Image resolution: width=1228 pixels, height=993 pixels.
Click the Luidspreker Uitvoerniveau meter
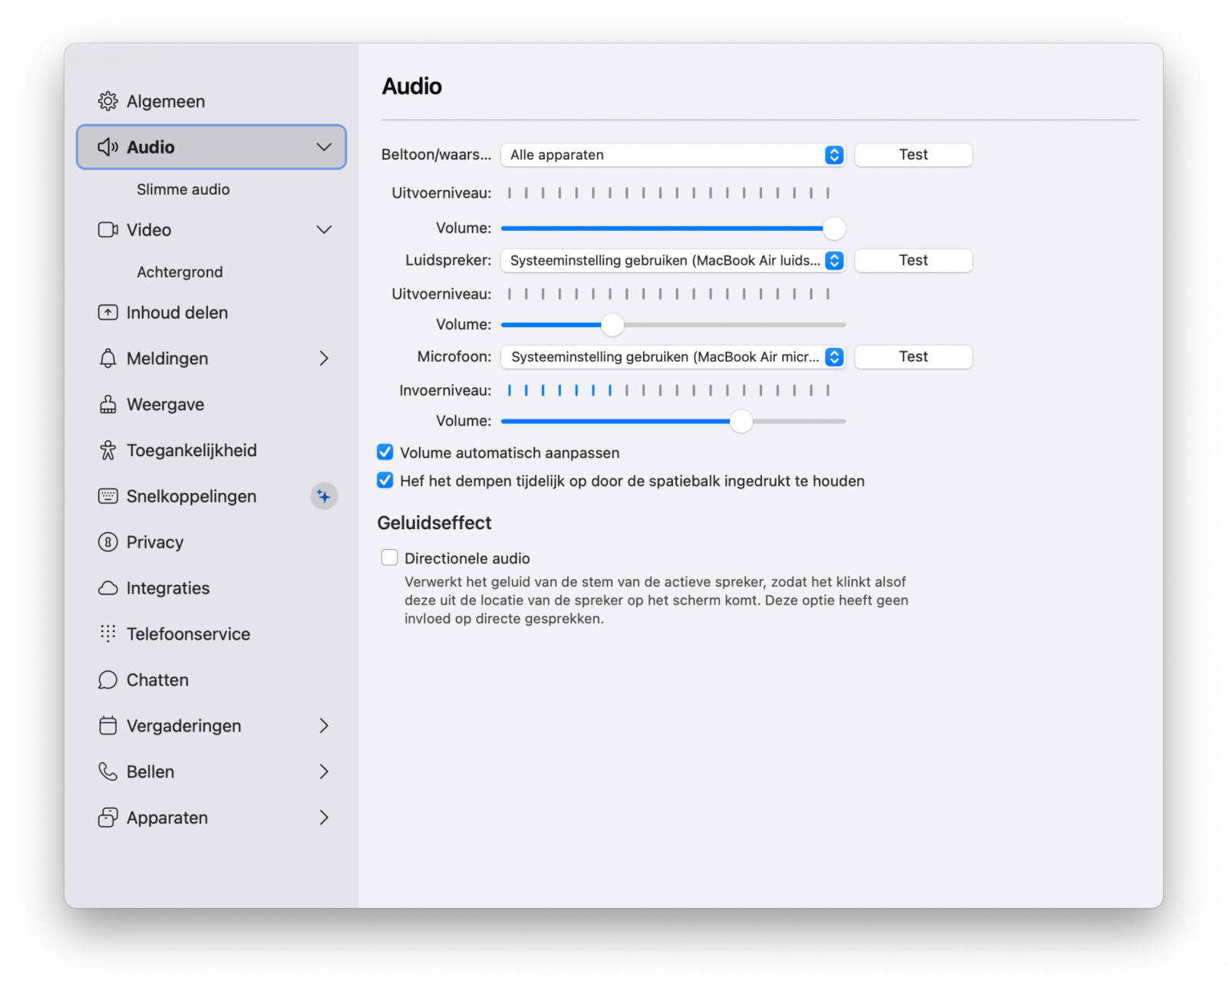coord(668,294)
